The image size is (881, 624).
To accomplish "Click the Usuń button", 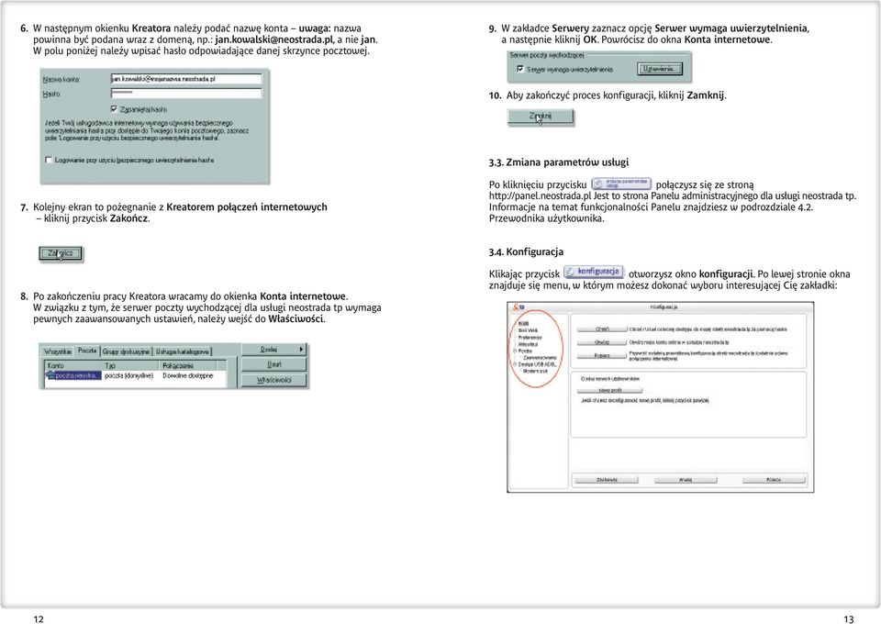I will [x=273, y=364].
